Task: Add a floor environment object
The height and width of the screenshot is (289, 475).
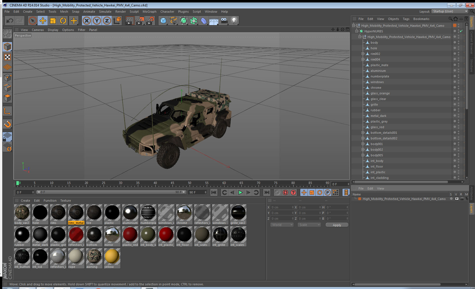Action: [214, 21]
